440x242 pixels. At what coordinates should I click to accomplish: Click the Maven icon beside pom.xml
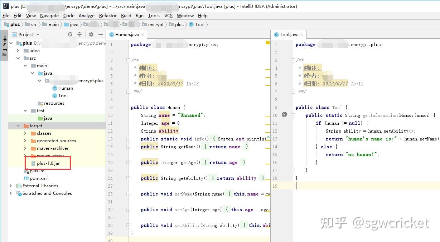tap(26, 178)
